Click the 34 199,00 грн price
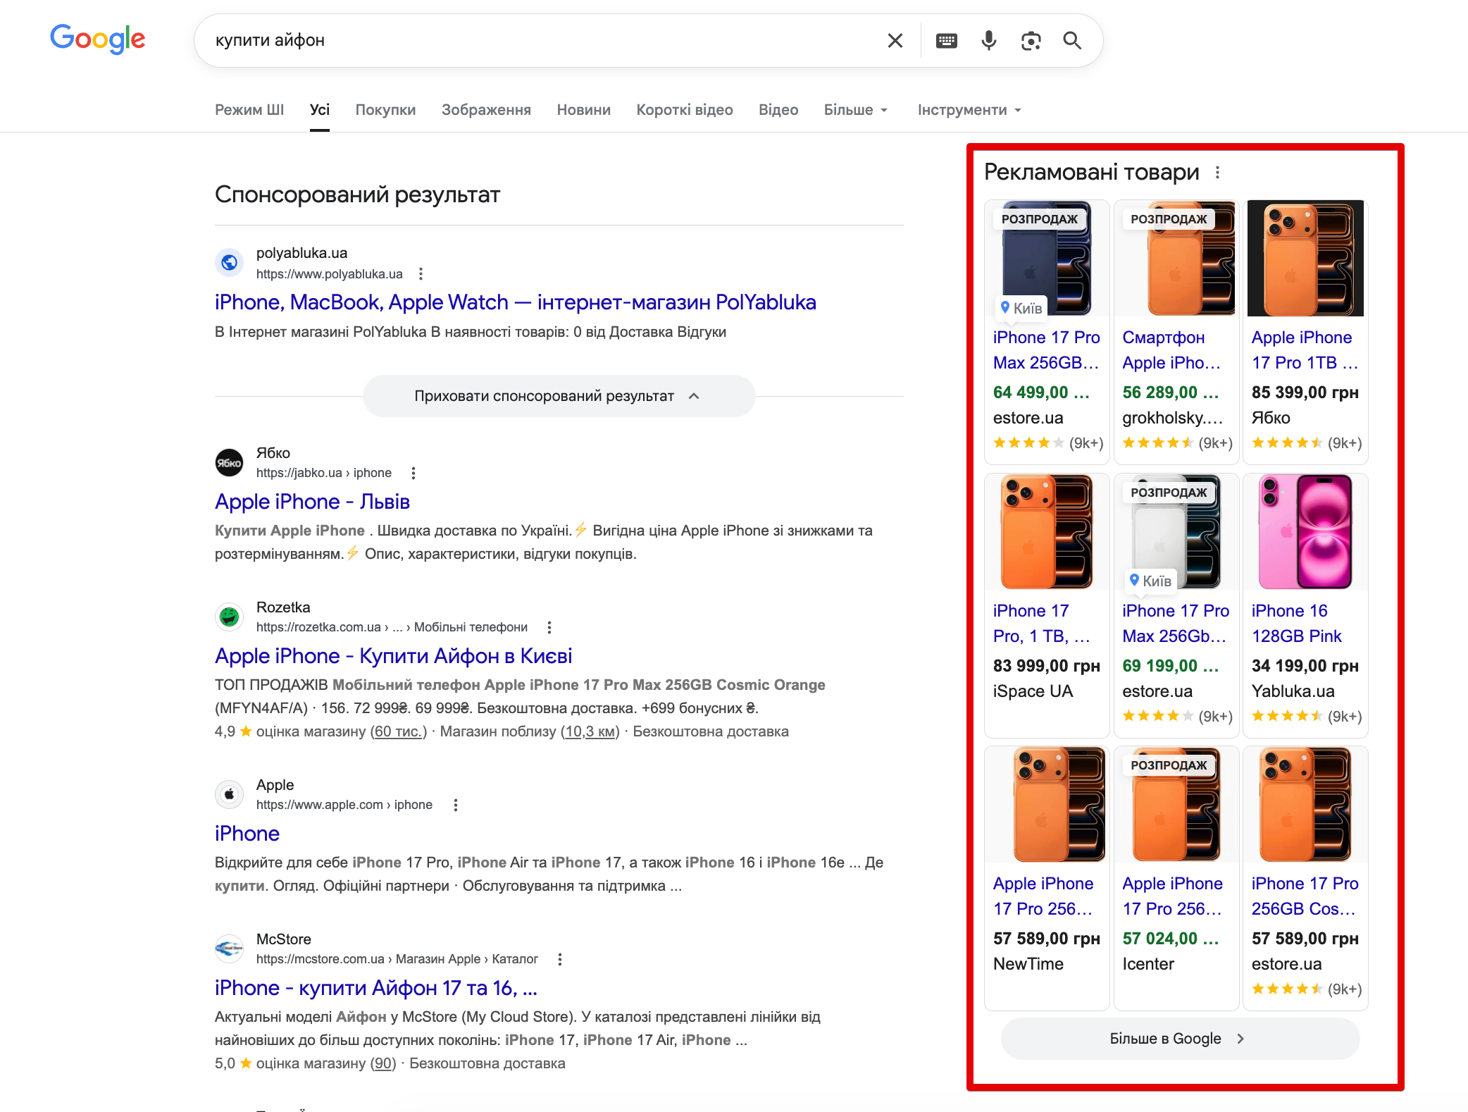The width and height of the screenshot is (1468, 1112). click(x=1305, y=666)
